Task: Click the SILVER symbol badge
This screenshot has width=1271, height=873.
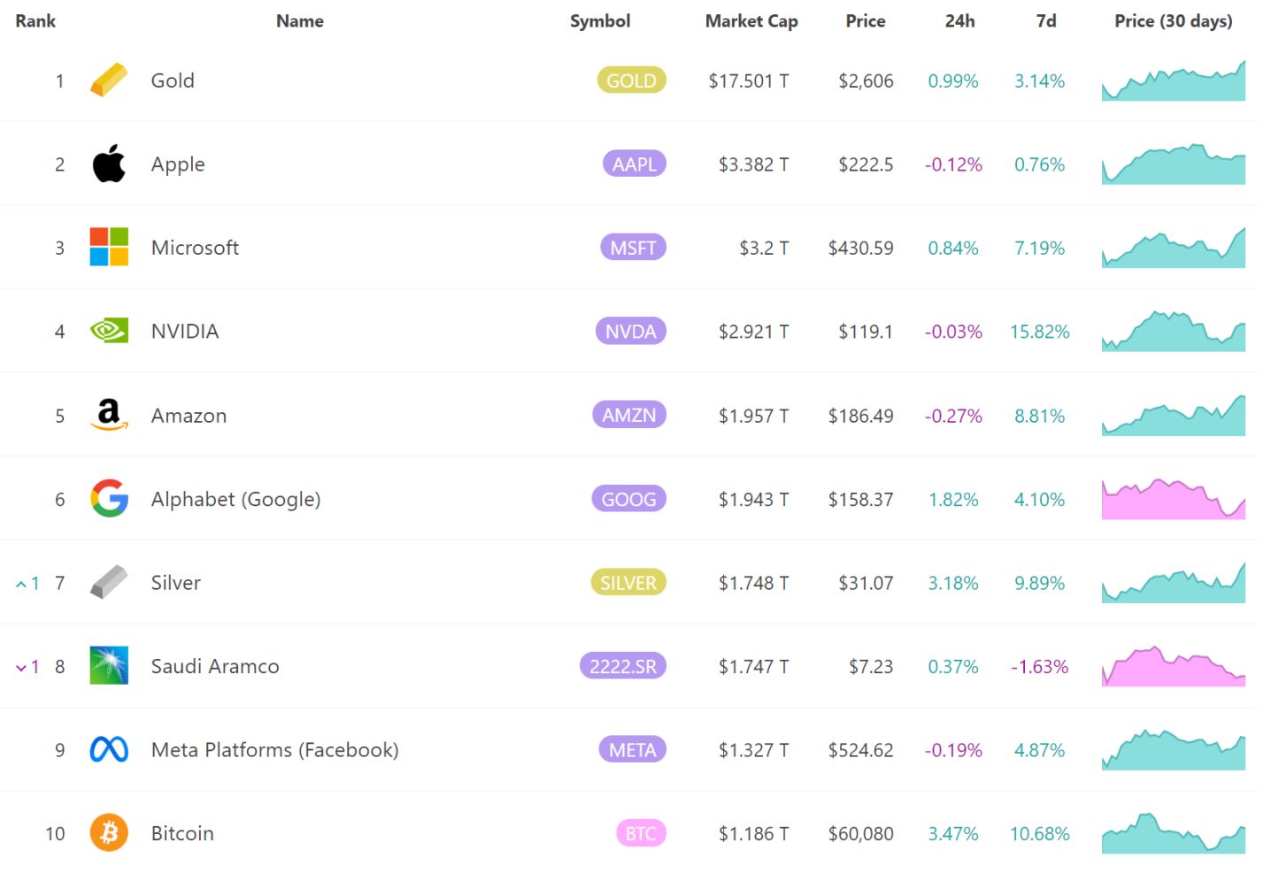Action: pyautogui.click(x=628, y=582)
